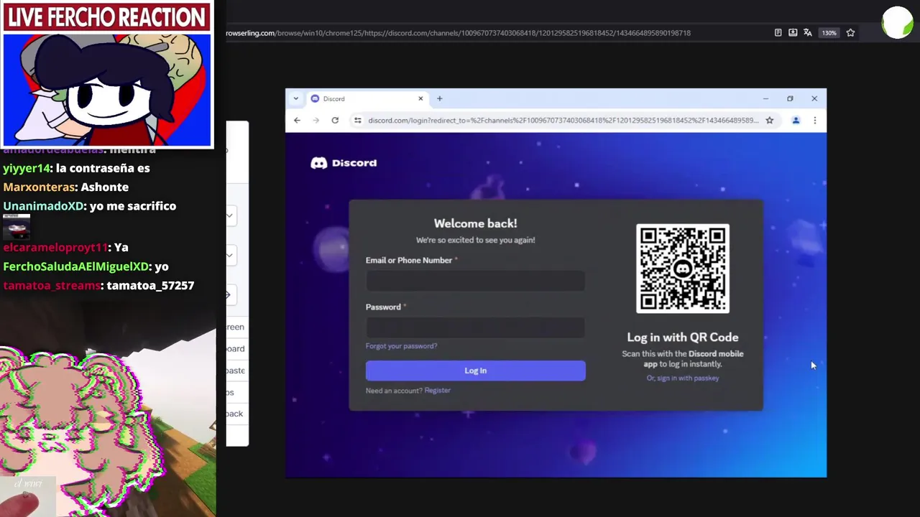Image resolution: width=920 pixels, height=517 pixels.
Task: Click the Log In button
Action: [x=475, y=371]
